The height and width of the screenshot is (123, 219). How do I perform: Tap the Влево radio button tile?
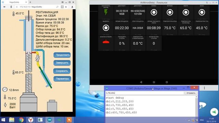(154, 12)
